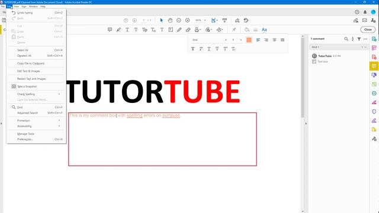Viewport: 379px width, 213px height.
Task: Open notifications bell
Action: [x=365, y=12]
